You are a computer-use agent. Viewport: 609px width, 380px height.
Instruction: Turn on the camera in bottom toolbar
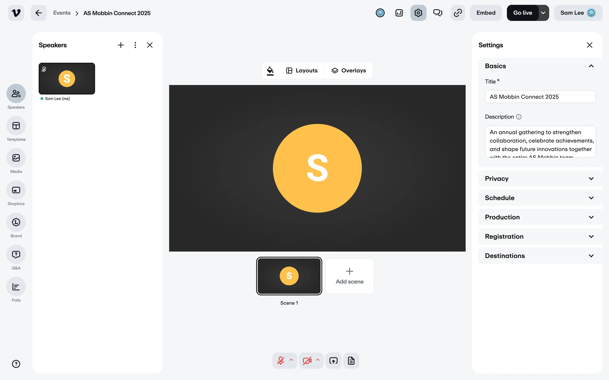click(307, 361)
